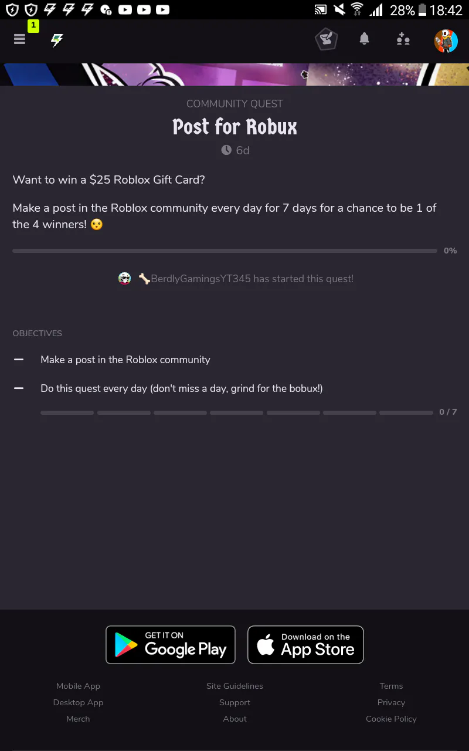Click the Get it on Google Play button
This screenshot has height=751, width=469.
coord(171,645)
